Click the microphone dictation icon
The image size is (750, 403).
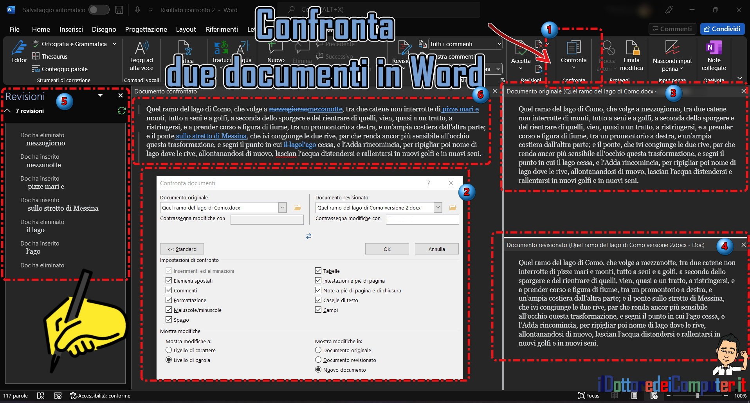(x=137, y=10)
